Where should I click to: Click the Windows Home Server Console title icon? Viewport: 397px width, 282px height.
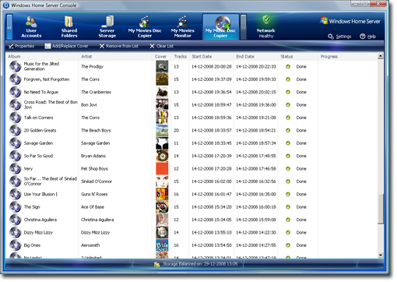[x=6, y=5]
